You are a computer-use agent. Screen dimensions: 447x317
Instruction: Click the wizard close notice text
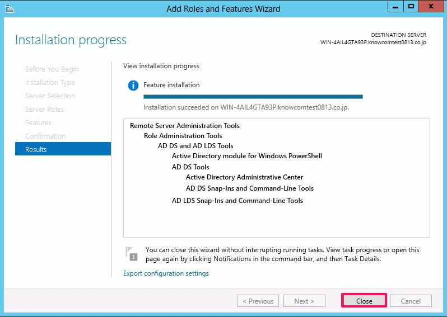click(x=282, y=254)
